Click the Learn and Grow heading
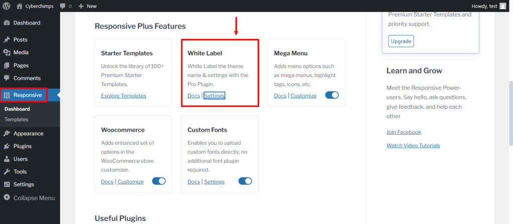This screenshot has height=224, width=513. coord(414,71)
